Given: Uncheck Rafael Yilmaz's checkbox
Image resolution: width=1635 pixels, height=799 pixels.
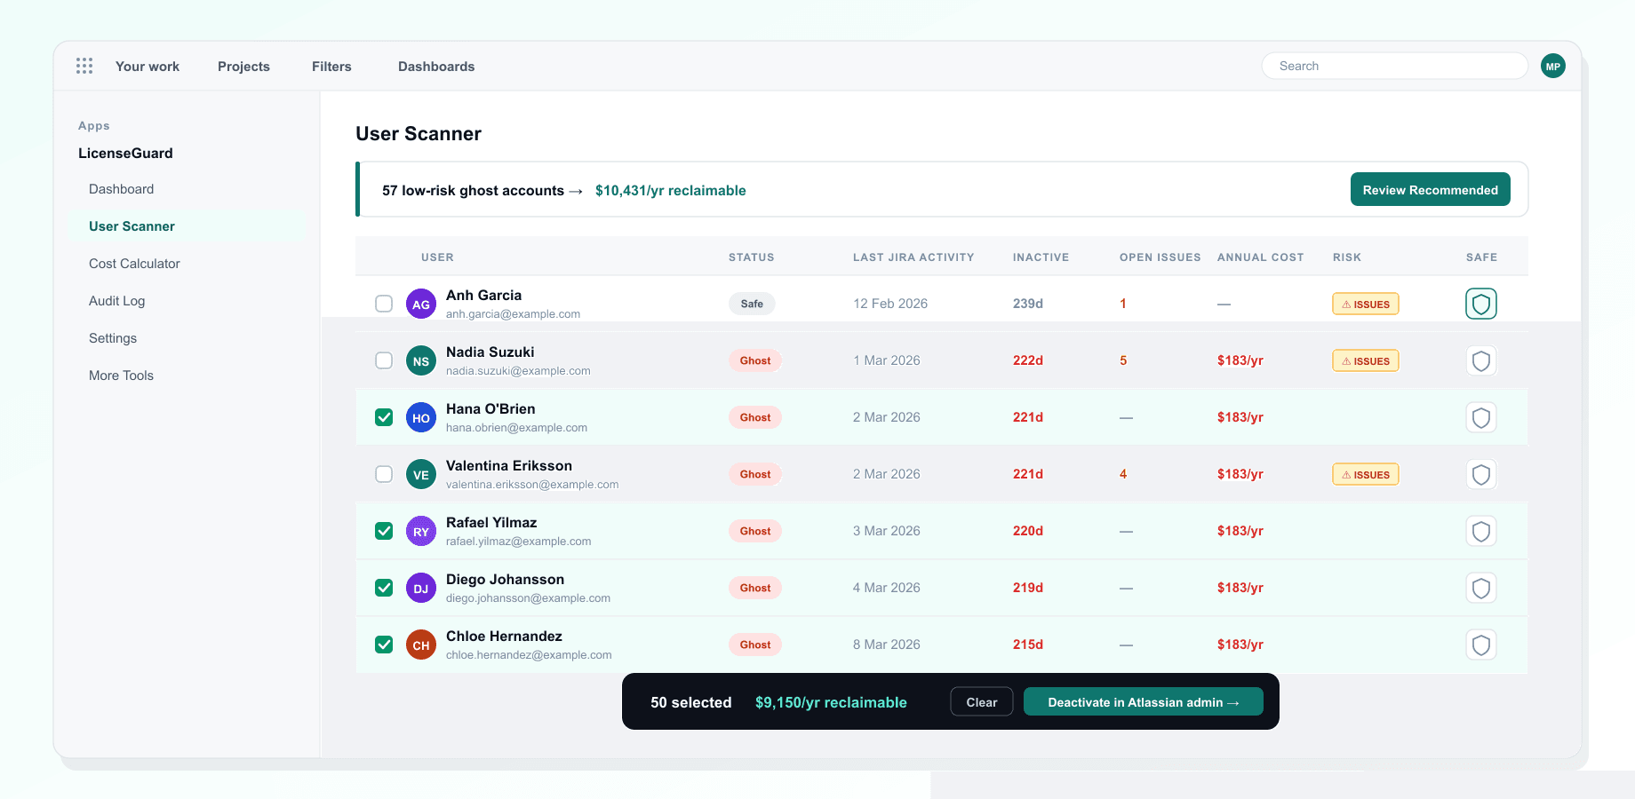Looking at the screenshot, I should 384,531.
